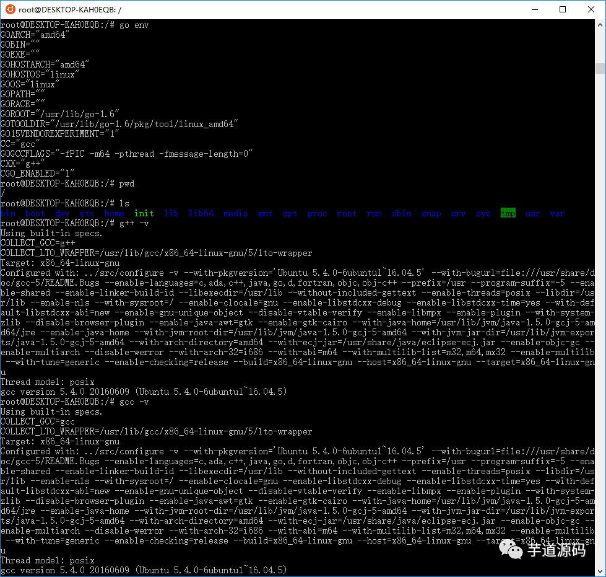The width and height of the screenshot is (606, 577).
Task: Click the green 'init' entry
Action: tap(144, 214)
